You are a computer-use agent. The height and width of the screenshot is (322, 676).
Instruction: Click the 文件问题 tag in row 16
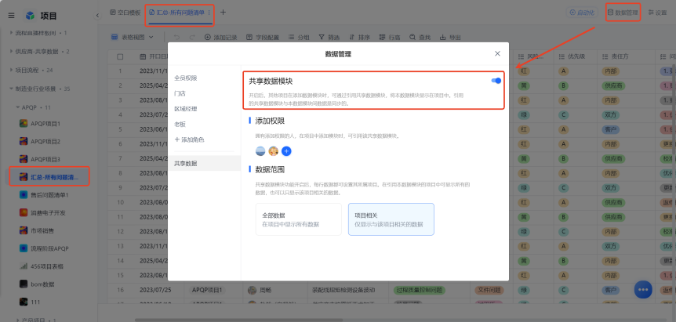point(489,290)
